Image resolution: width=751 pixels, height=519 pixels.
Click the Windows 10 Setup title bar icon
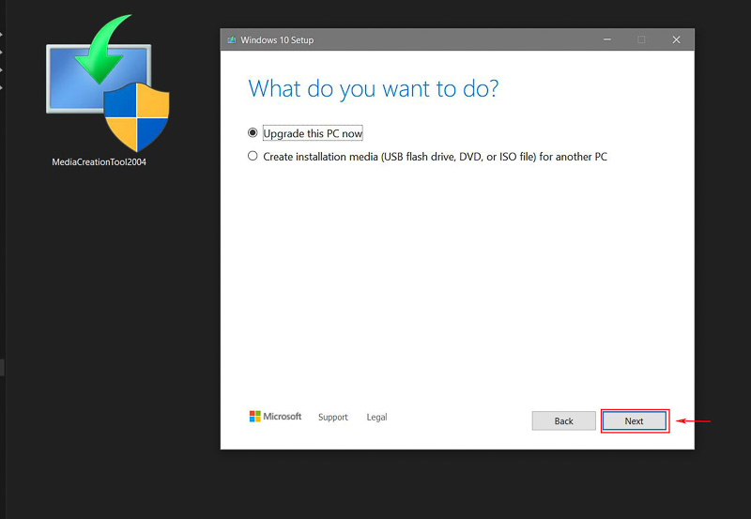pyautogui.click(x=231, y=40)
